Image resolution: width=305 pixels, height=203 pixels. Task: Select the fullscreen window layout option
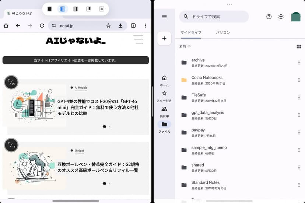pos(50,9)
